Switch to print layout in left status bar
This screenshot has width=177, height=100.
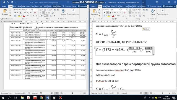[x=56, y=93]
